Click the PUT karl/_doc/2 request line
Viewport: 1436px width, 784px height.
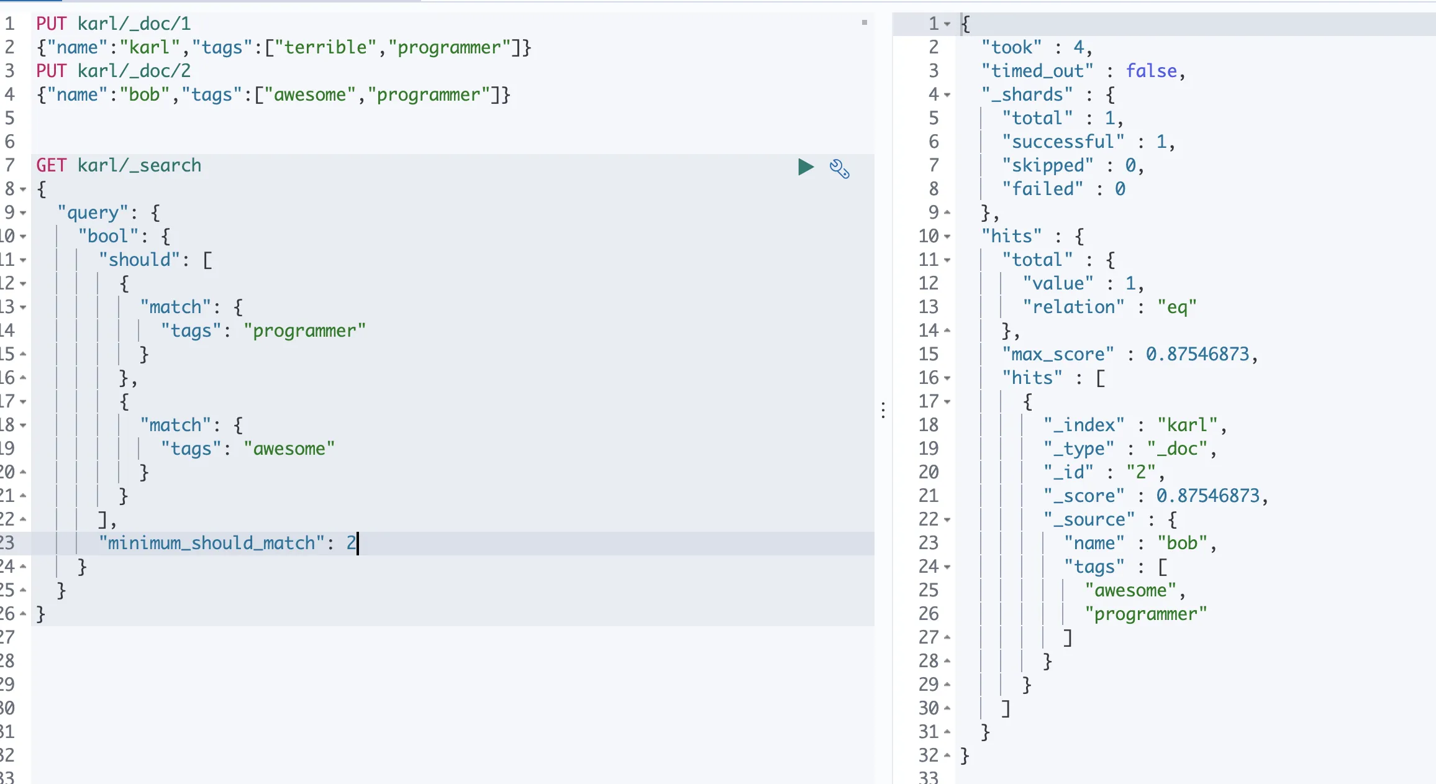113,71
